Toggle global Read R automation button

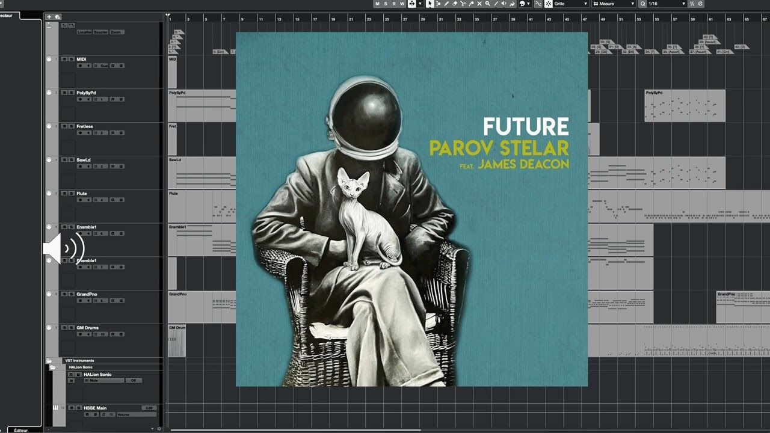click(x=394, y=4)
